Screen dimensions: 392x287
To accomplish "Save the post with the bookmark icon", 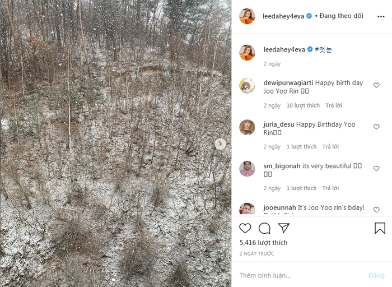I will 380,228.
